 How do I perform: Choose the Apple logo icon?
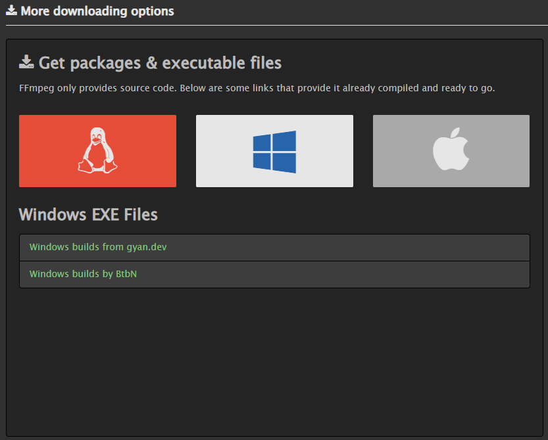(451, 151)
